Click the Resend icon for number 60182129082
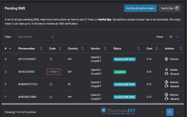The height and width of the screenshot is (117, 187). (x=167, y=74)
